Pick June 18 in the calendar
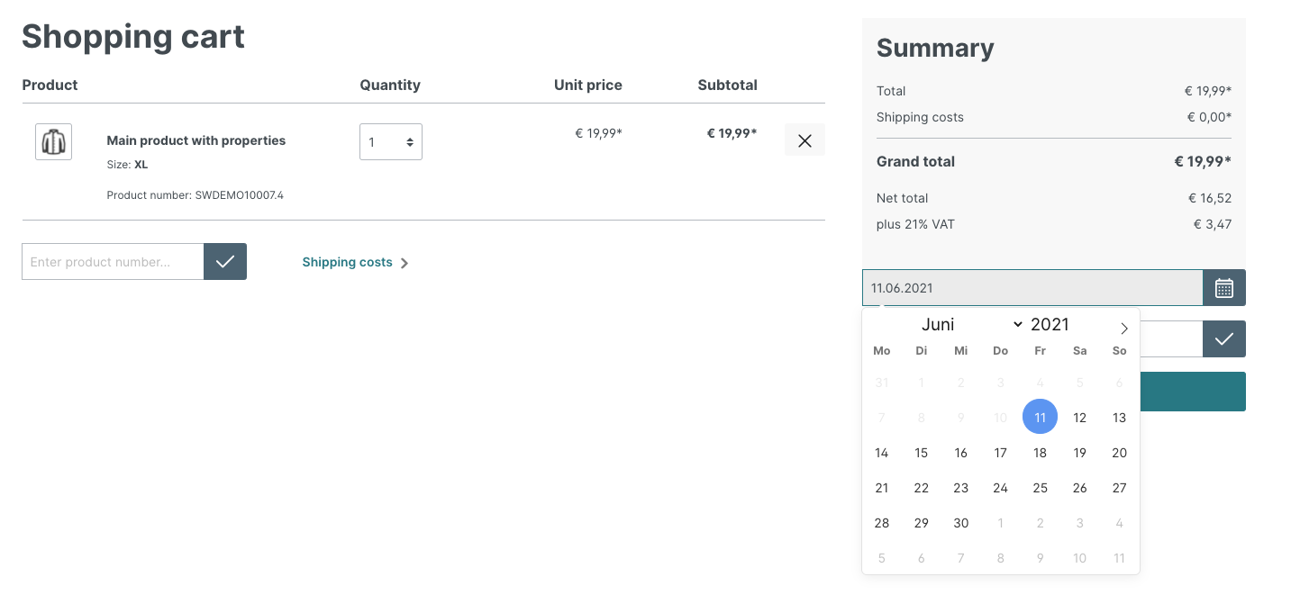Viewport: 1300px width, 604px height. pyautogui.click(x=1040, y=453)
